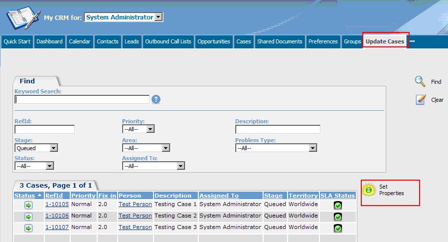Switch to the Dashboard tab
448x242 pixels.
click(49, 41)
